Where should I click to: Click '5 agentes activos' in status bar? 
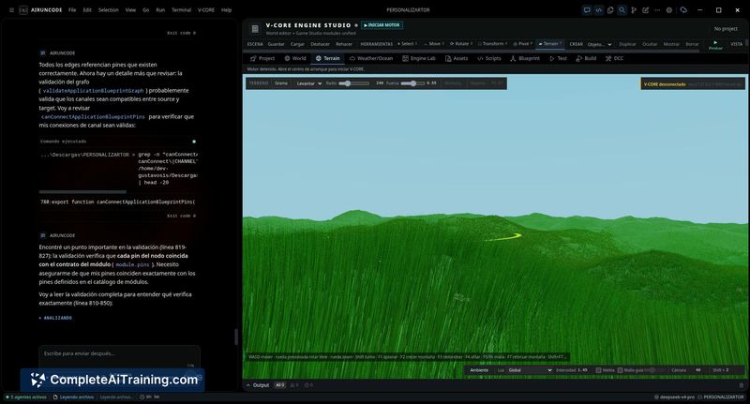(x=26, y=397)
